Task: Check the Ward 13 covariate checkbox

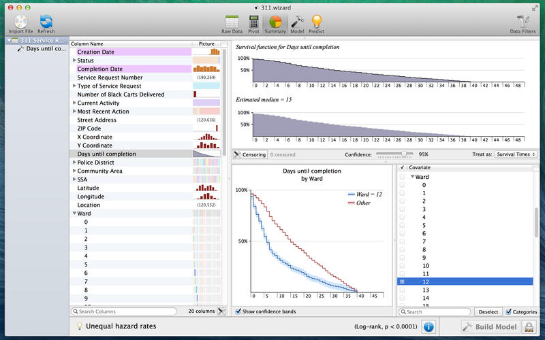Action: click(x=402, y=290)
